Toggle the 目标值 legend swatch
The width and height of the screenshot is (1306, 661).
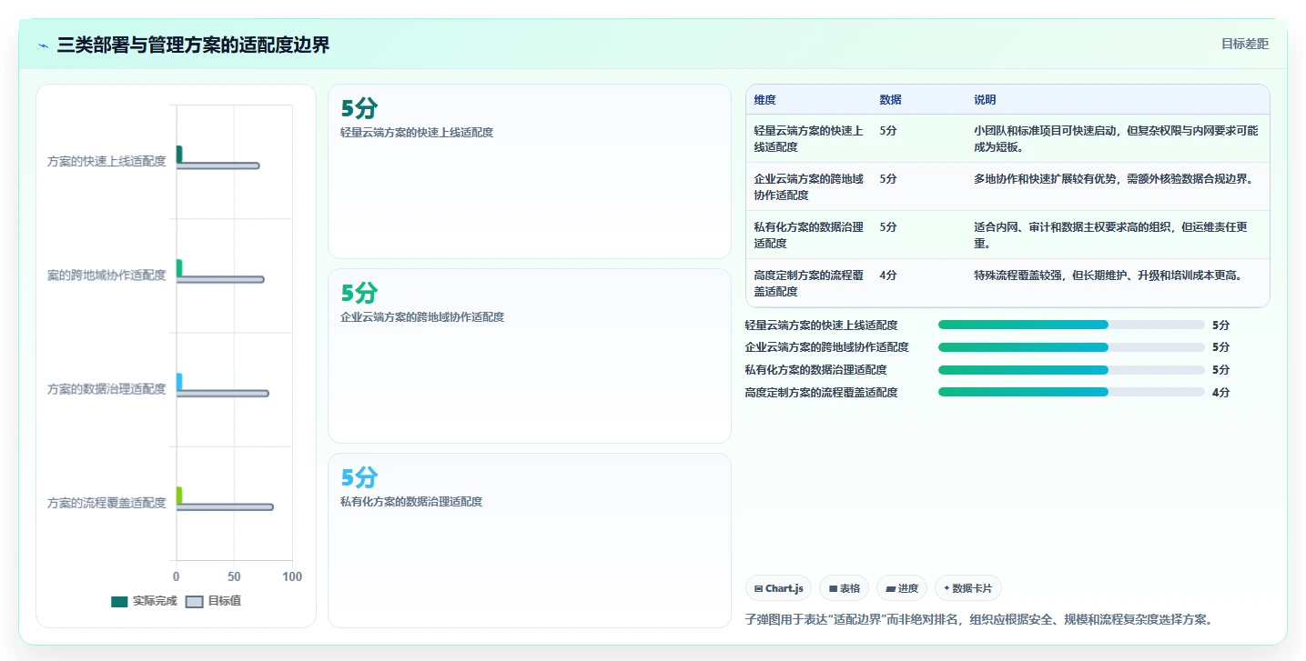(x=194, y=602)
